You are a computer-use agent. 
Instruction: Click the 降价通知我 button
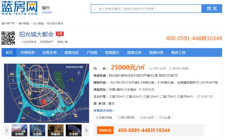[126, 118]
